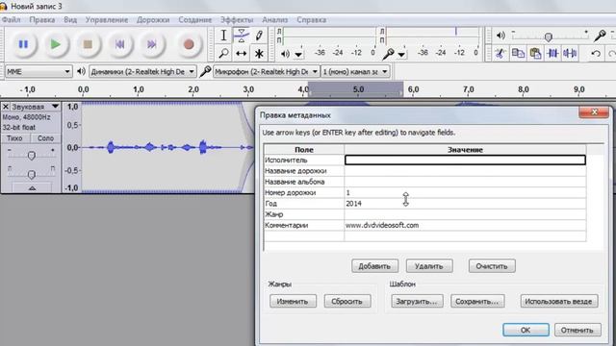Select the Draw pencil tool
The image size is (616, 346).
click(259, 36)
